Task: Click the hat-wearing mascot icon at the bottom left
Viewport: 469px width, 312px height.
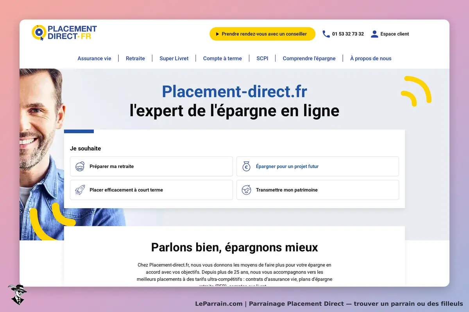Action: pos(17,294)
